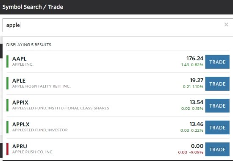
Task: Open APLE price 19.27 quote
Action: 197,80
